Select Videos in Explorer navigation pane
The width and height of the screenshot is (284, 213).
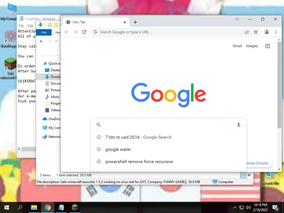coord(52,110)
